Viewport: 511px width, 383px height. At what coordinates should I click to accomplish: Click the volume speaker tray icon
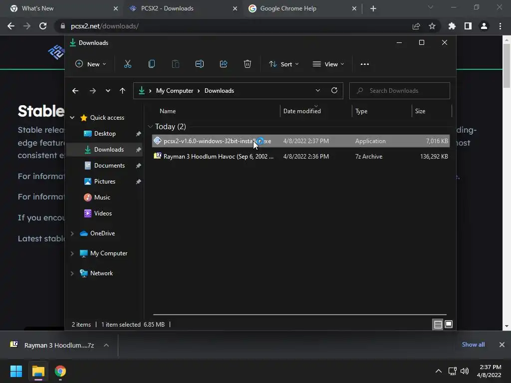click(465, 371)
